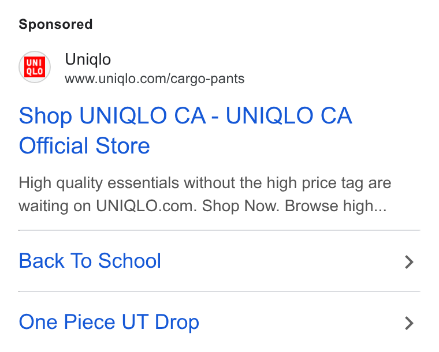Select the Uniqlo advertiser name
The height and width of the screenshot is (352, 439).
coord(88,59)
